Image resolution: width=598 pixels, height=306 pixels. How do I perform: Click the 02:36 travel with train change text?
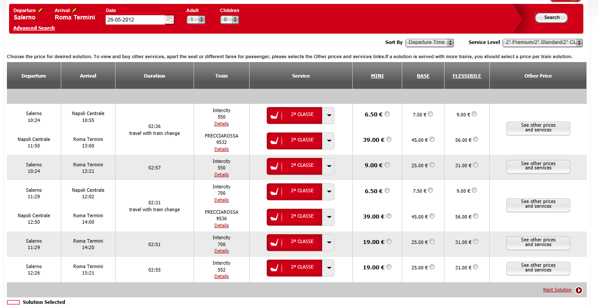(154, 130)
